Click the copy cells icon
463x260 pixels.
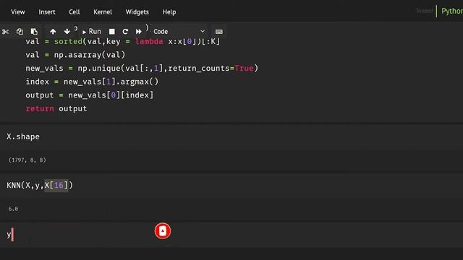pos(20,32)
